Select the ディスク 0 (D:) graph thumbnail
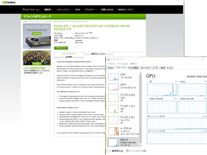Screen dimensions: 207x155 [114, 98]
